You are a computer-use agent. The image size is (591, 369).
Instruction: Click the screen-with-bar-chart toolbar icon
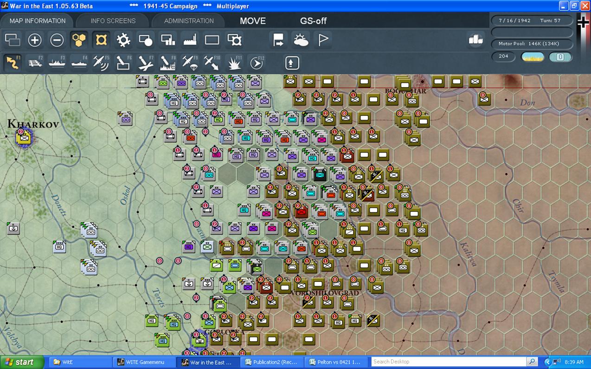point(168,40)
